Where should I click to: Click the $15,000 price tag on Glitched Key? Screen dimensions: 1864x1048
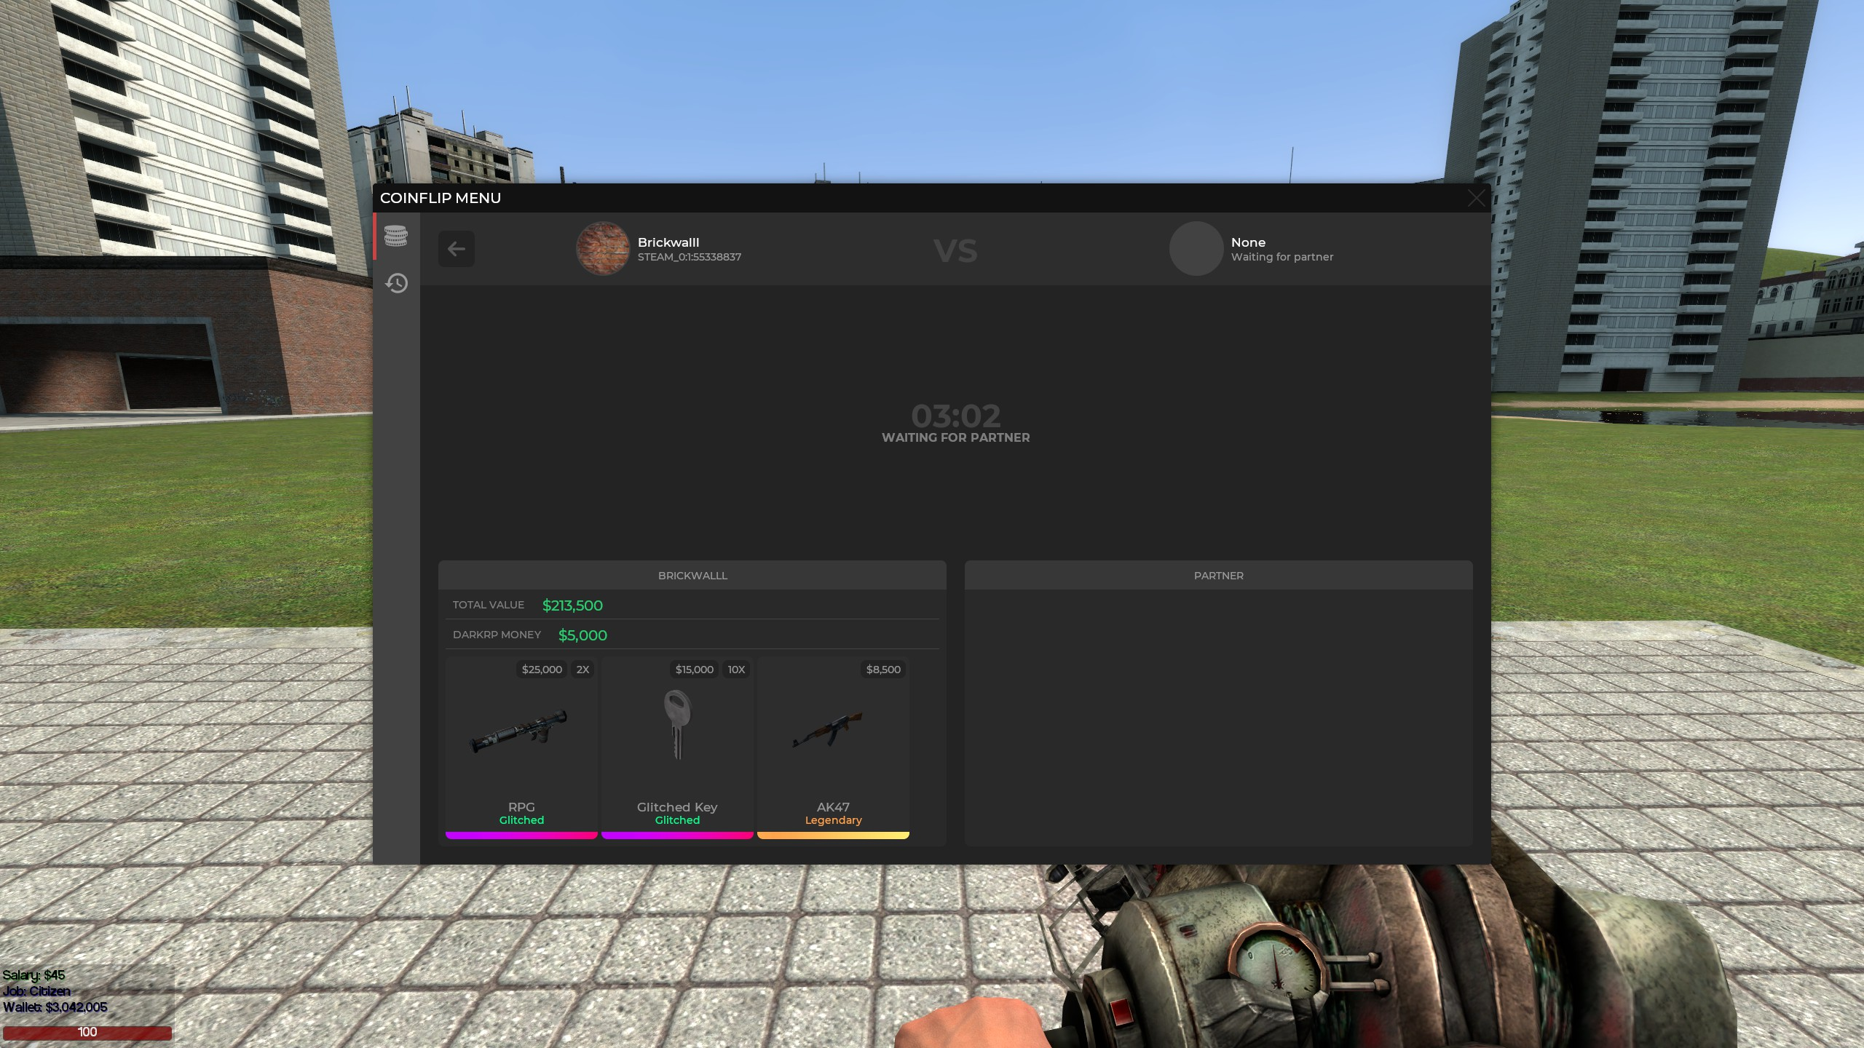click(694, 670)
